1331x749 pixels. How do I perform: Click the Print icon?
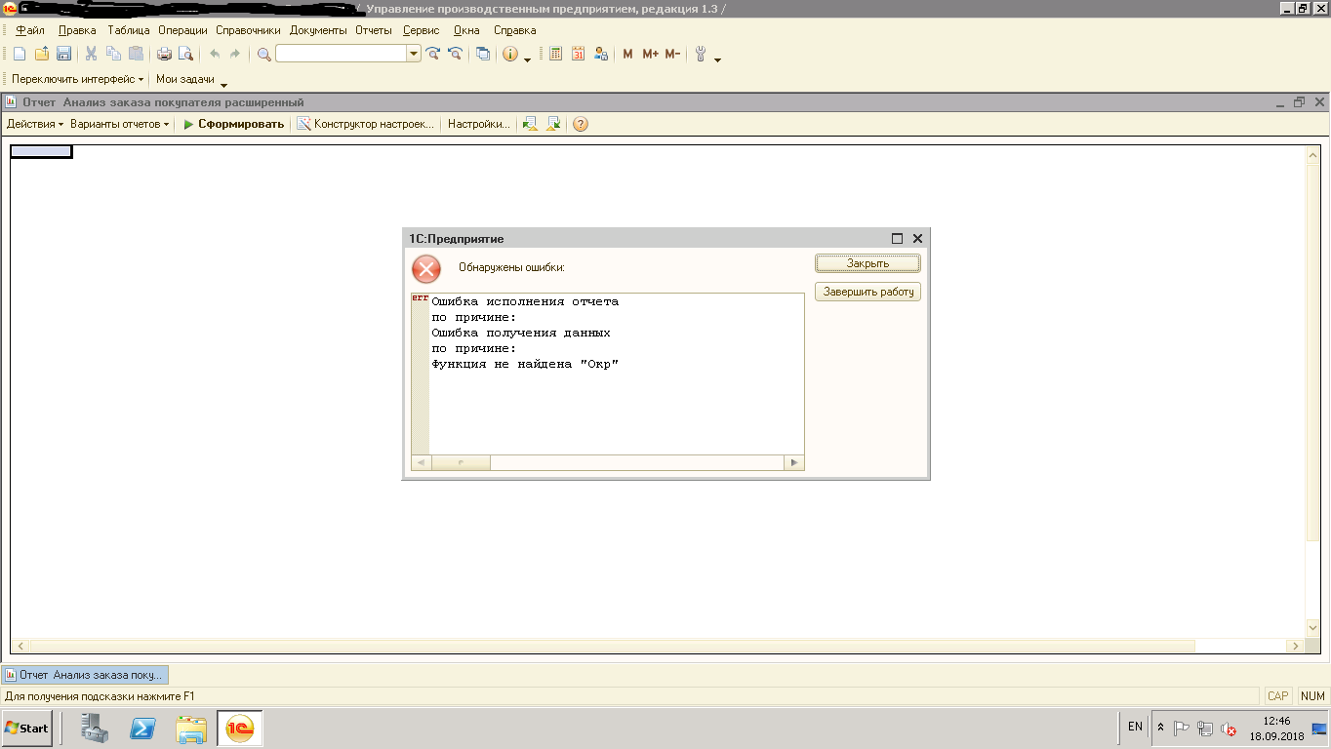point(164,55)
